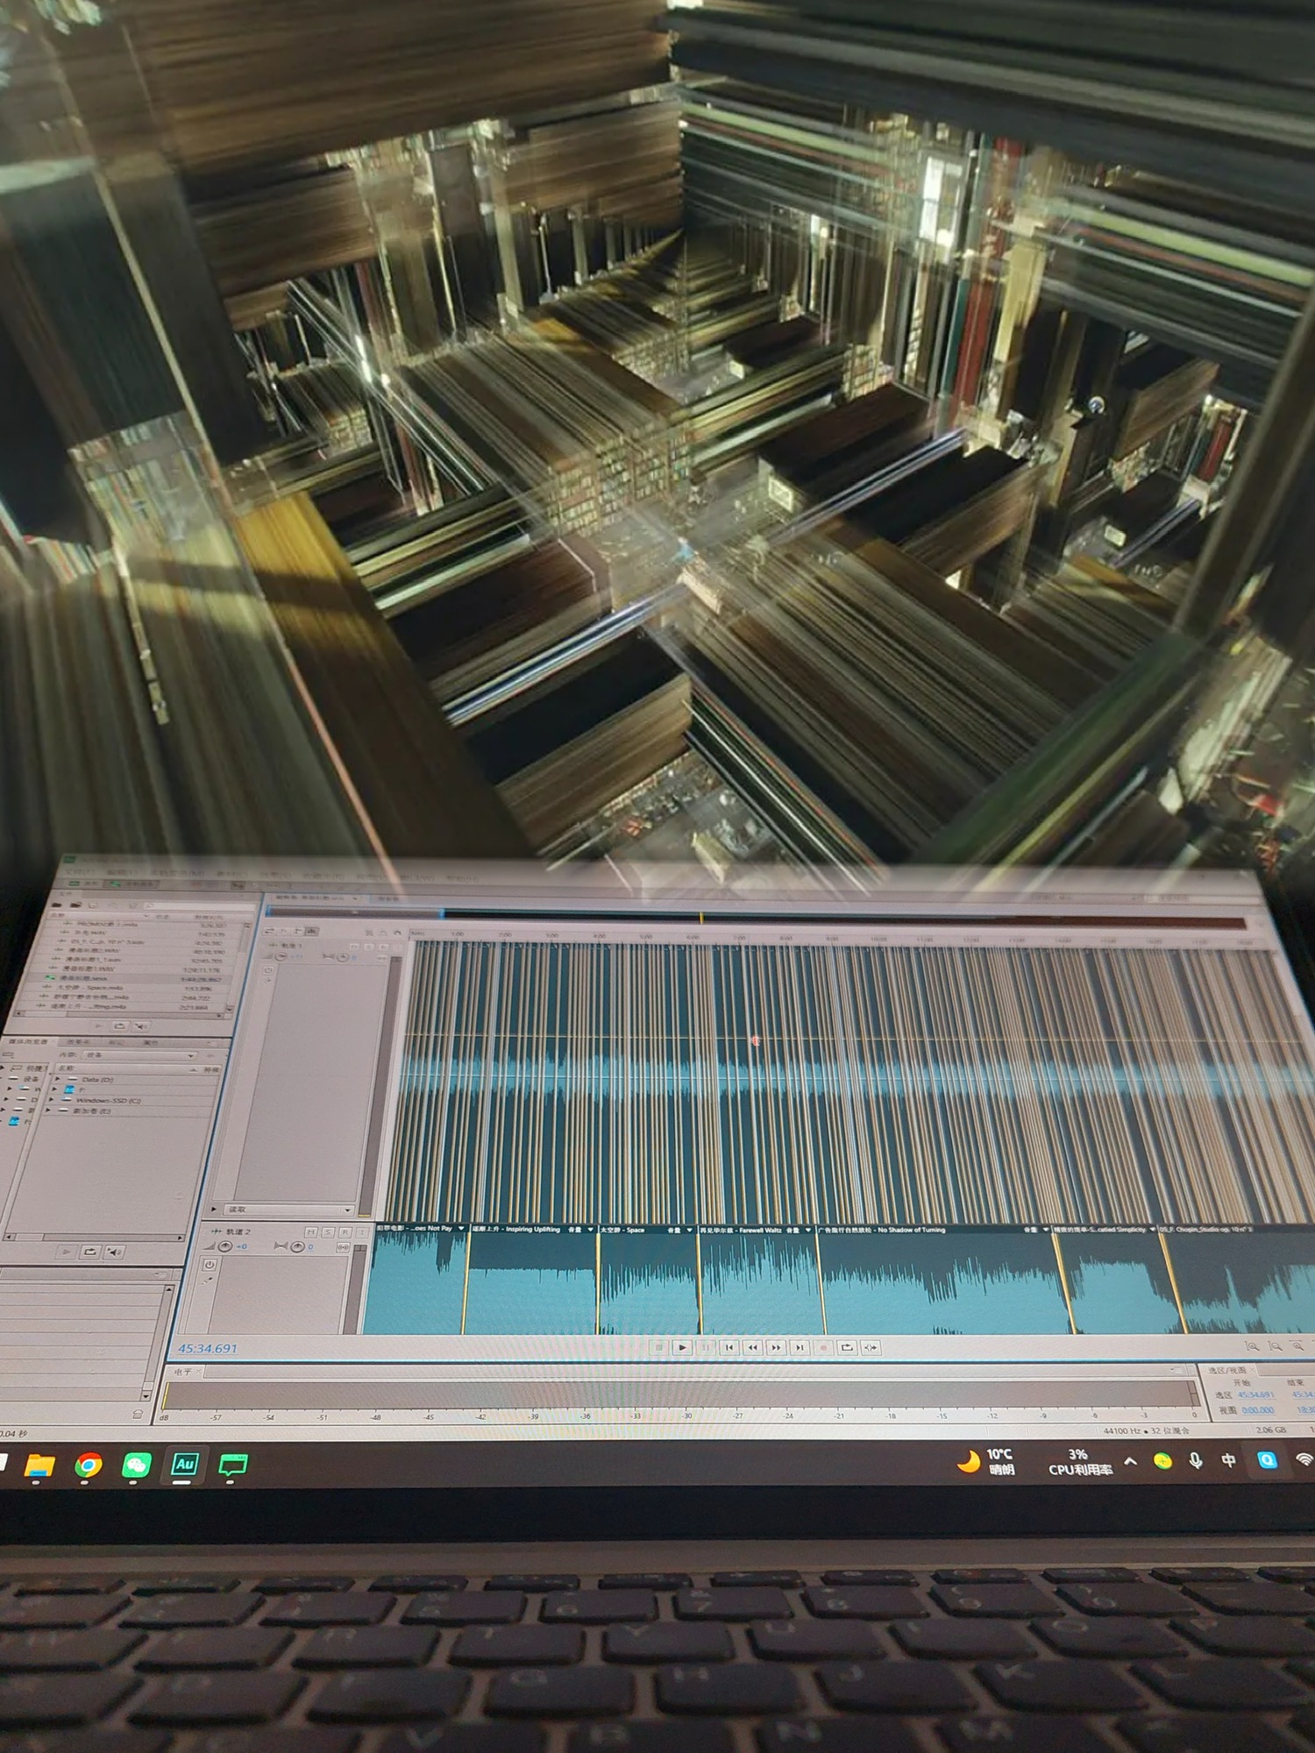Click the 45:34.691 timecode display
Image resolution: width=1315 pixels, height=1753 pixels.
click(208, 1348)
